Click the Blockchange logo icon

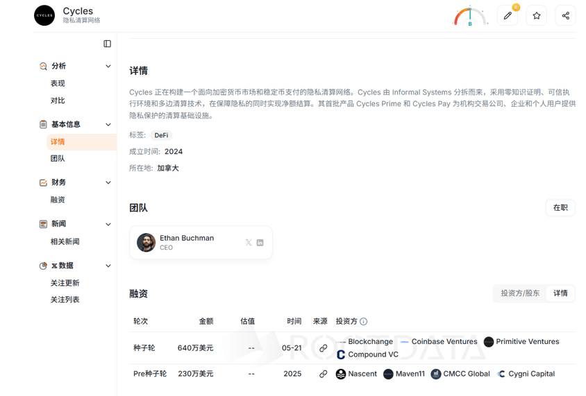pos(341,342)
